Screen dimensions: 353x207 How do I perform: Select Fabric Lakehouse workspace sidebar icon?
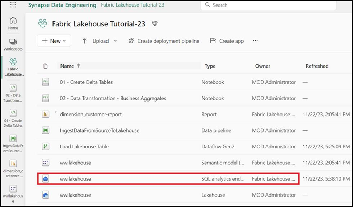point(13,67)
